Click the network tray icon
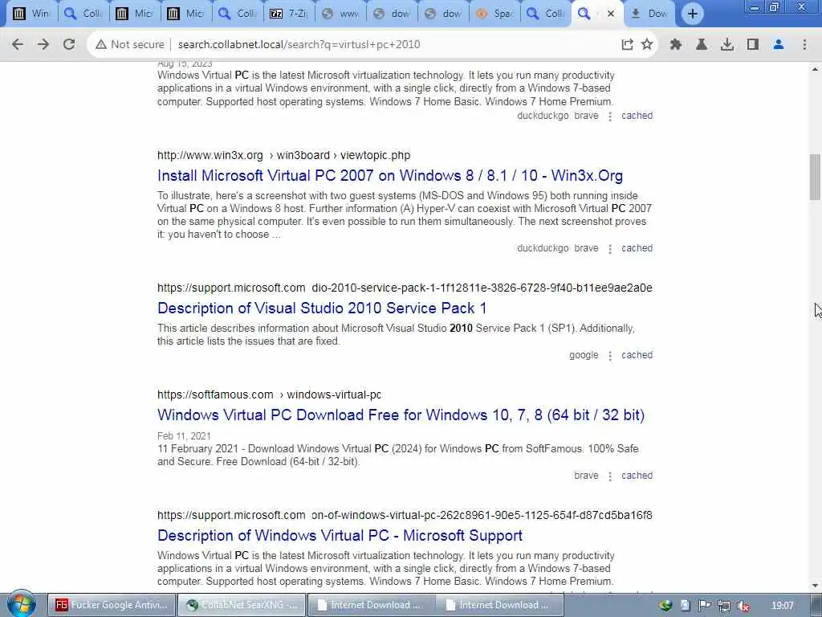The height and width of the screenshot is (617, 822). coord(724,606)
